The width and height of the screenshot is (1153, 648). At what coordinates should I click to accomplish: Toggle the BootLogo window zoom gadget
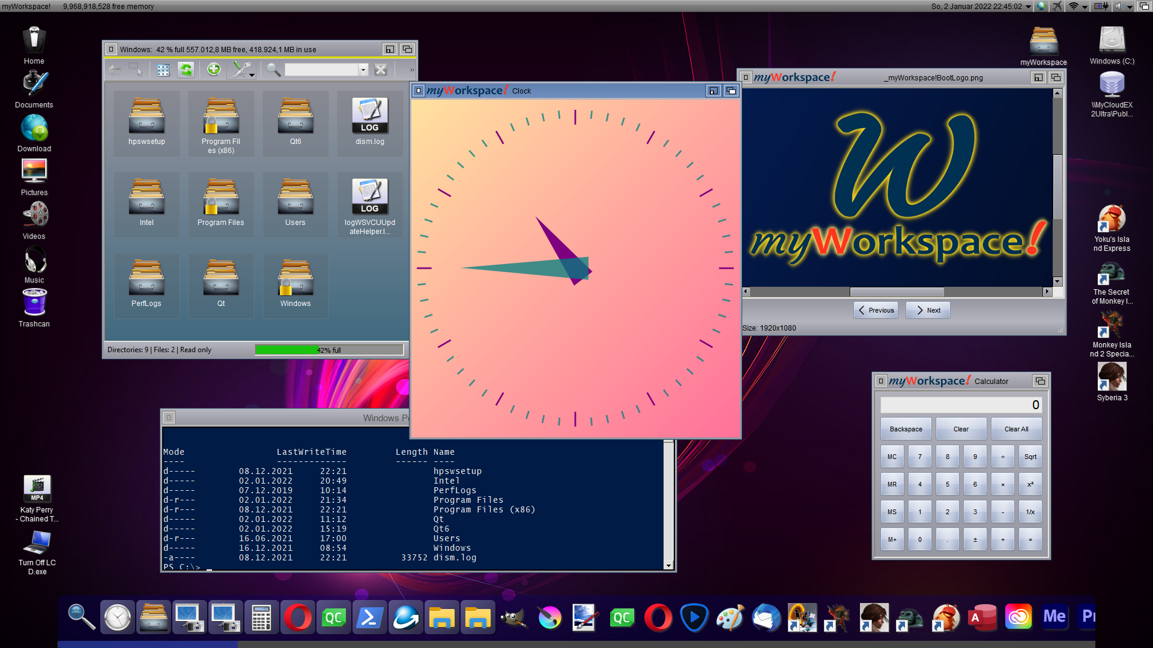[x=1037, y=77]
